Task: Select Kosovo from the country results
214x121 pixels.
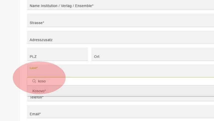Action: pos(39,91)
